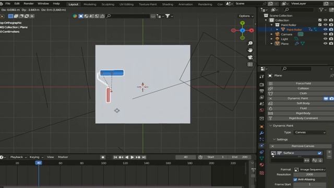The image size is (334, 188).
Task: Open the Window menu
Action: [43, 4]
